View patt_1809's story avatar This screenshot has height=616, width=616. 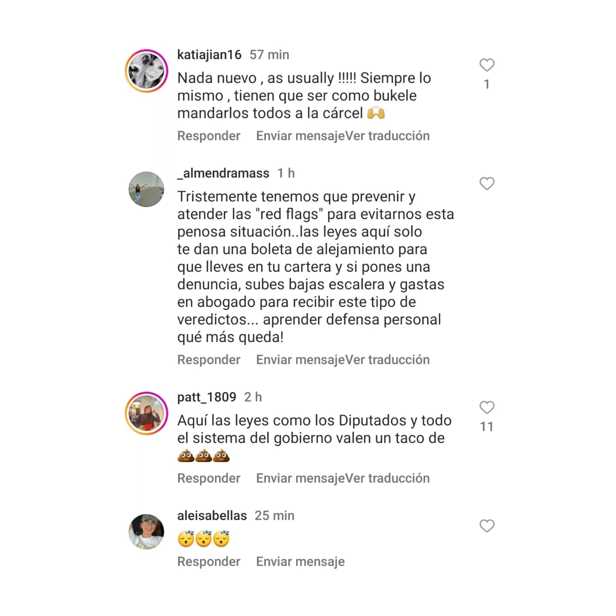coord(146,413)
